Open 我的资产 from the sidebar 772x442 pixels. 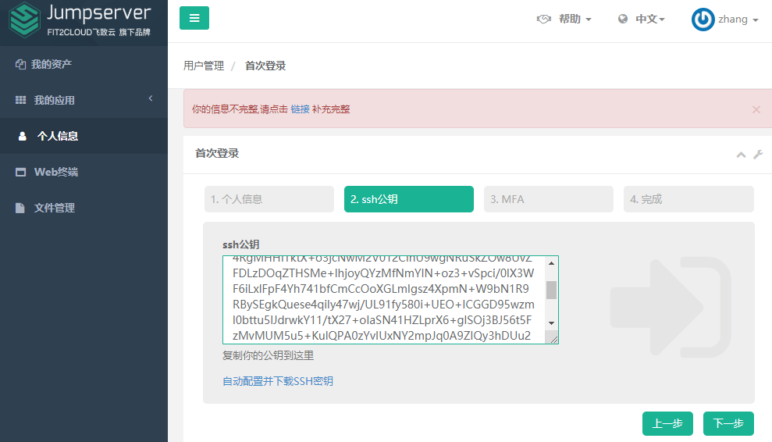[x=52, y=64]
